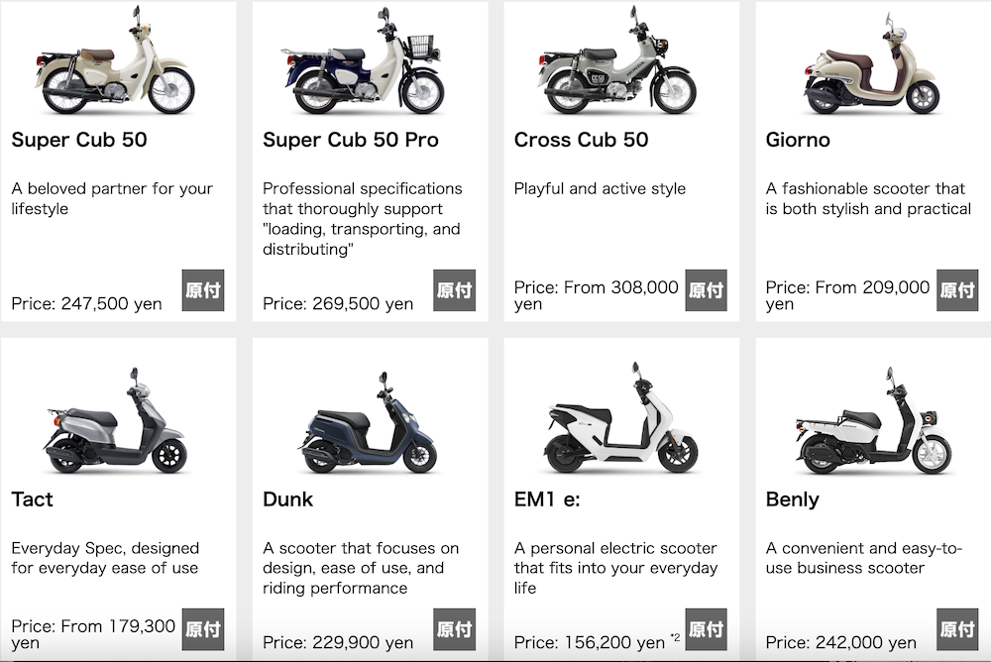
Task: Click the 原付 badge on Dunk card
Action: click(455, 629)
